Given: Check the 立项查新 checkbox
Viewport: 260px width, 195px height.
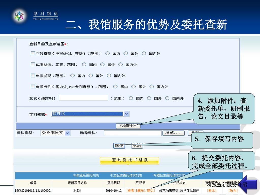Looking at the screenshot, I should [32, 53].
